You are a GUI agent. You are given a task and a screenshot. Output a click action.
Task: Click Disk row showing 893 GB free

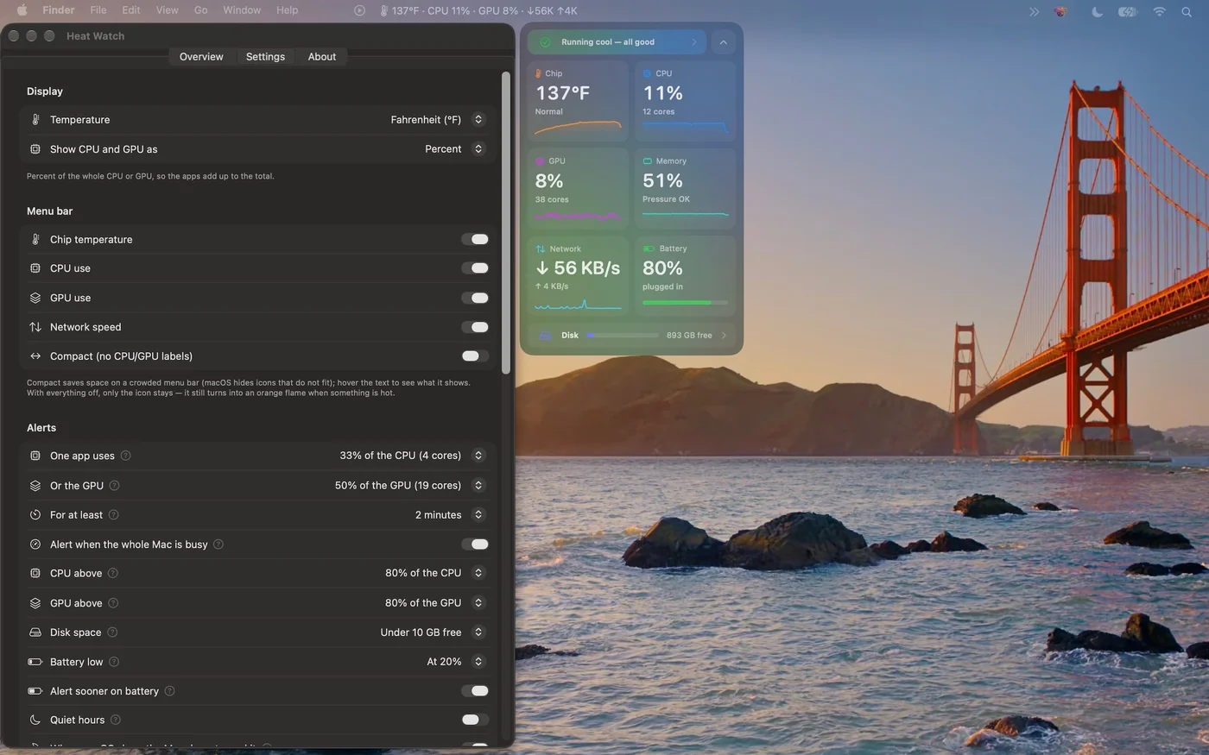click(x=631, y=336)
